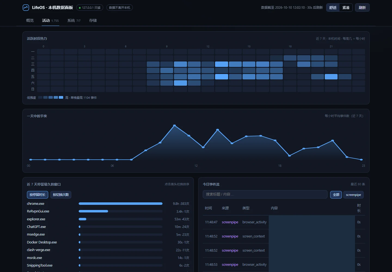Click browser_activity in the 11:48:47 row
Screen dimensions: 392x272
[255, 222]
